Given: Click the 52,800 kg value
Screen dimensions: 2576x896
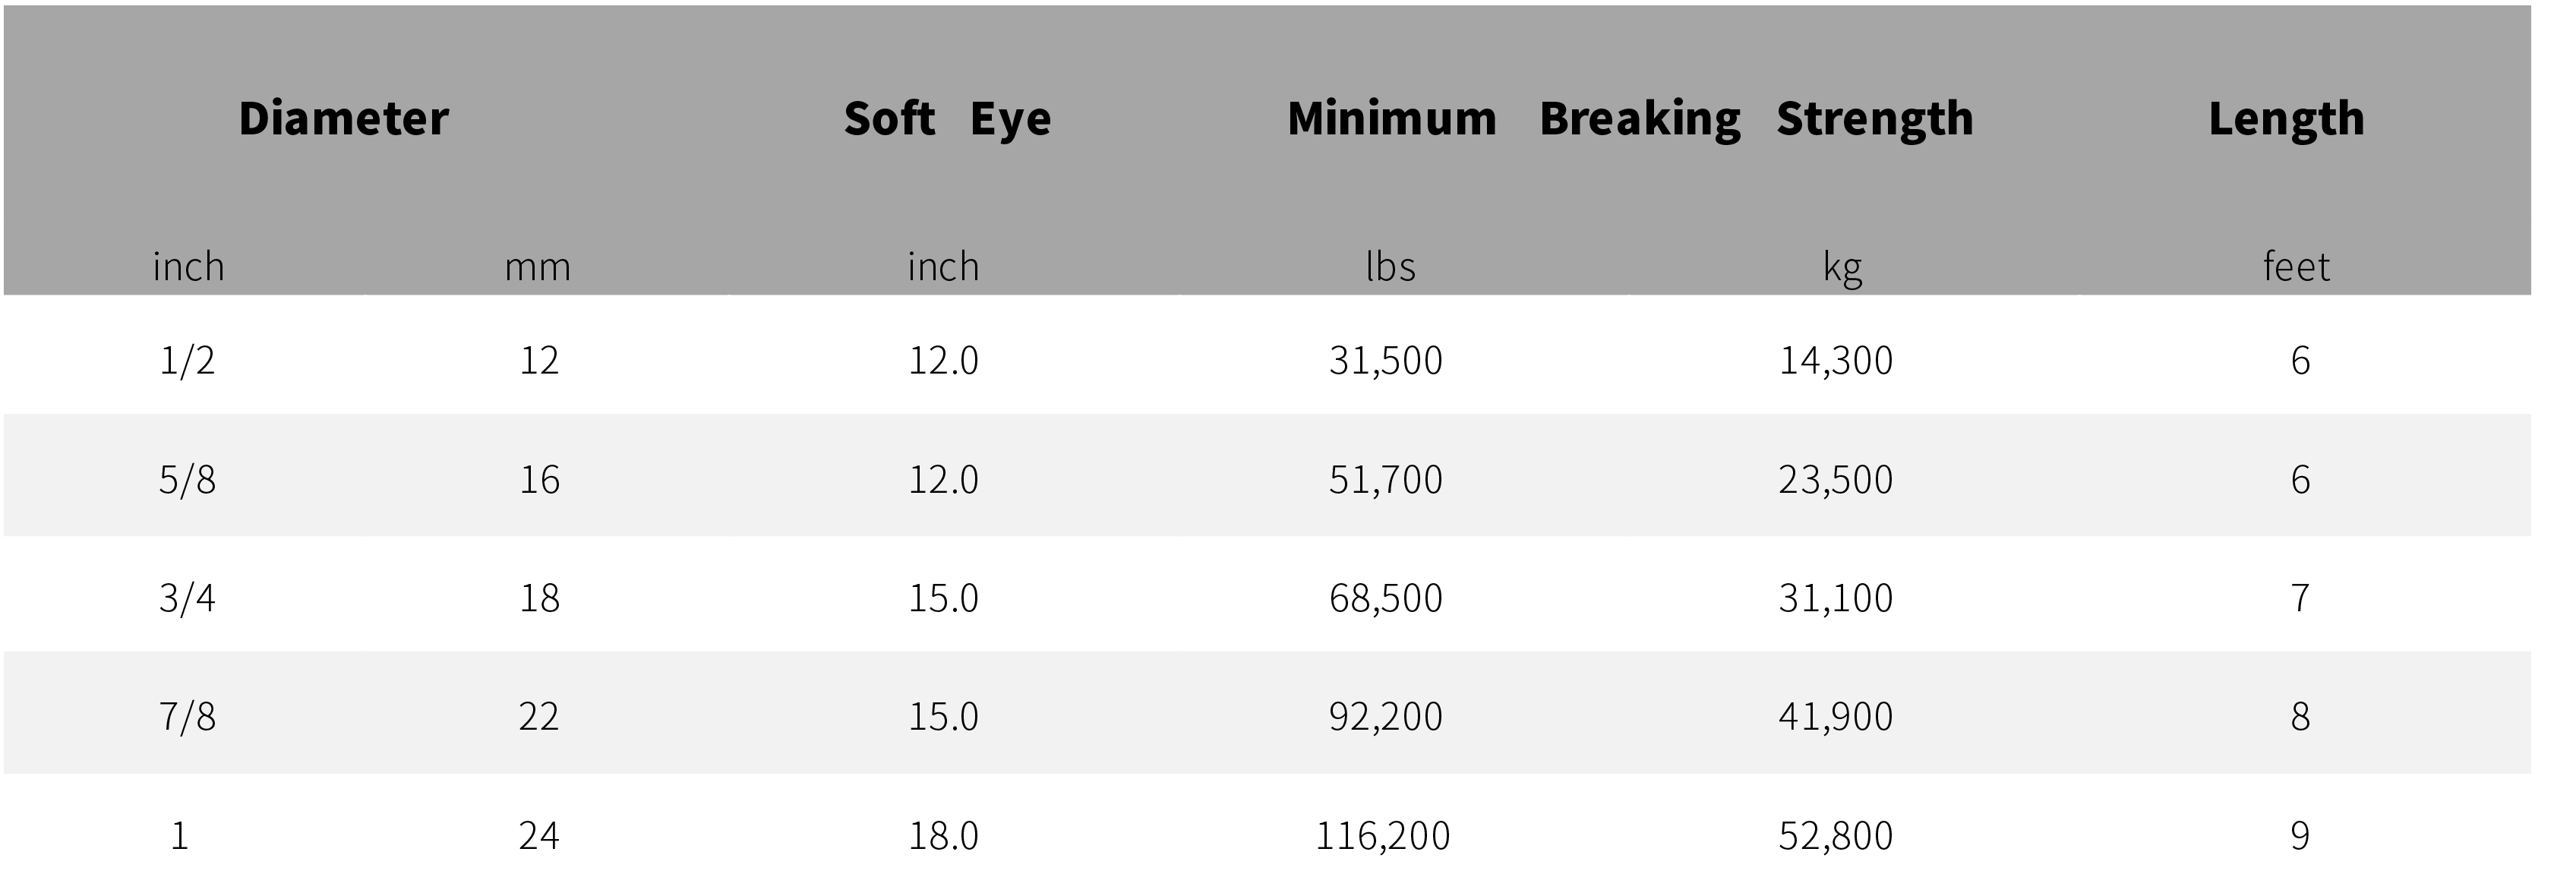Looking at the screenshot, I should pos(1835,837).
